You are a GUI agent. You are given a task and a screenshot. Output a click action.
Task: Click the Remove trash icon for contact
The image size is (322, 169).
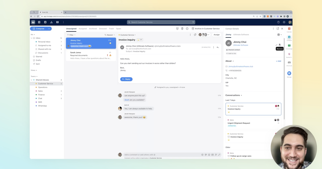pos(280,45)
